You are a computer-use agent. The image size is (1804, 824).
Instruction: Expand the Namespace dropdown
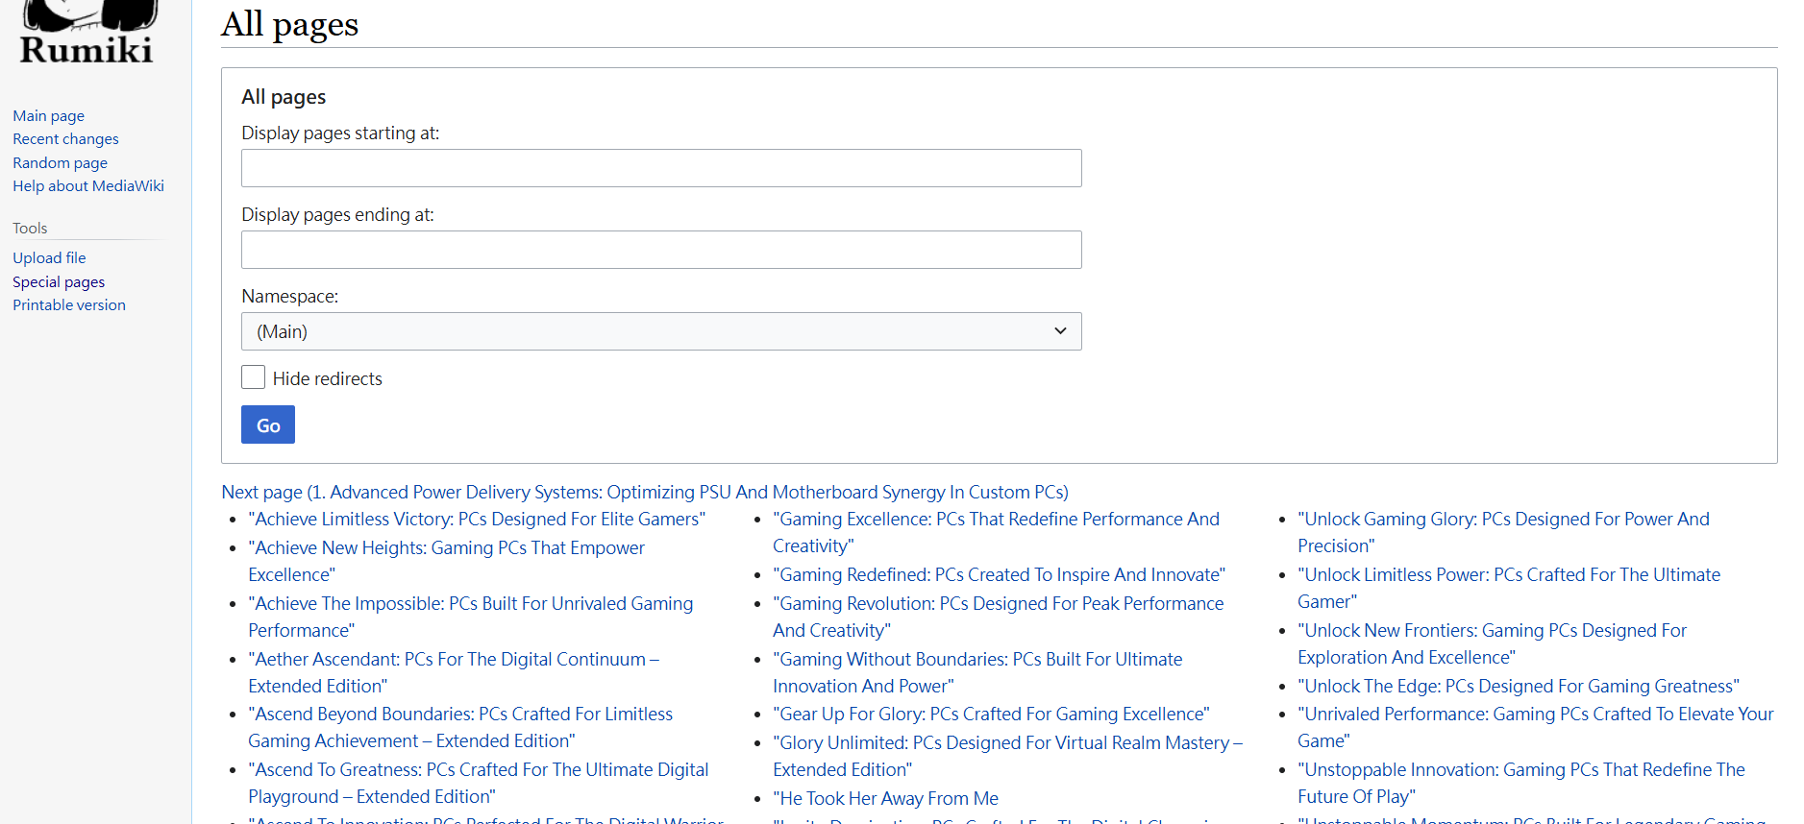pos(661,331)
